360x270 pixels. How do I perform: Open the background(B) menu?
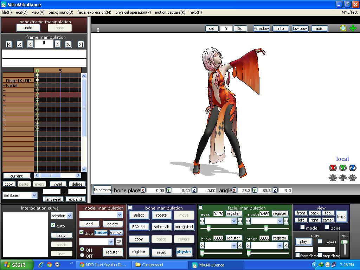click(61, 12)
